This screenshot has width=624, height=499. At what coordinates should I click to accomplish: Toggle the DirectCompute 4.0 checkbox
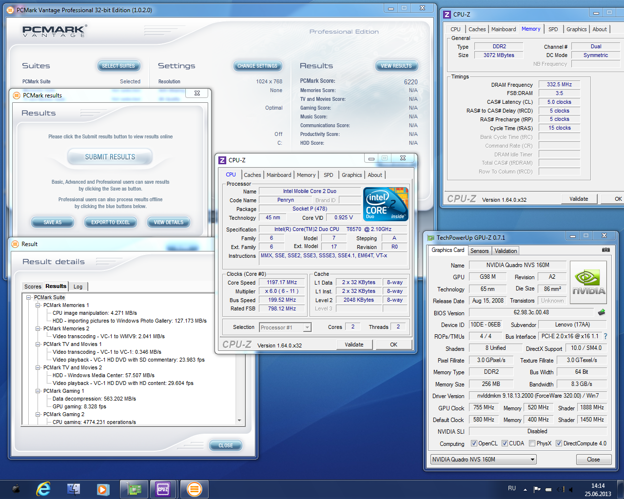pyautogui.click(x=559, y=443)
